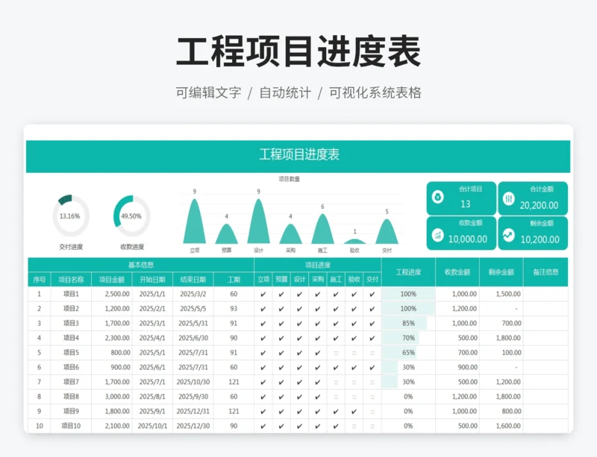Uncheck the 立项 checkmark for 项目1

[x=263, y=294]
